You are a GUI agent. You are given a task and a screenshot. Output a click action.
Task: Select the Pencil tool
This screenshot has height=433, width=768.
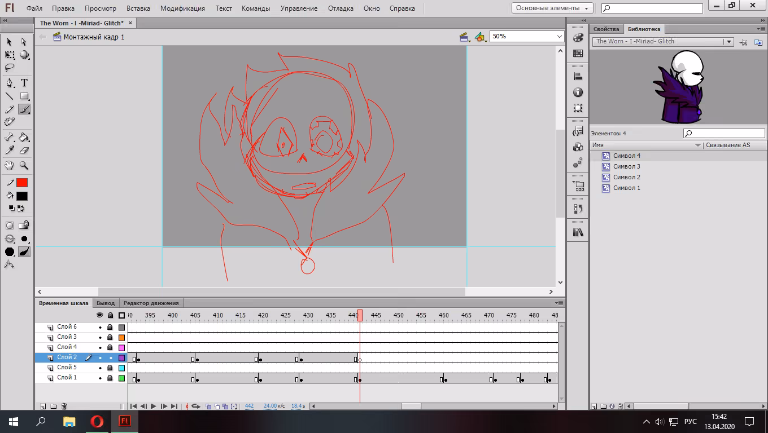pos(10,109)
